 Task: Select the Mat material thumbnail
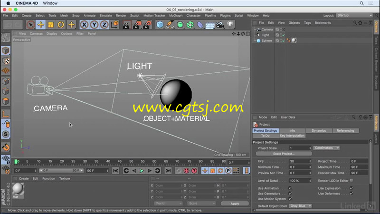pyautogui.click(x=18, y=191)
